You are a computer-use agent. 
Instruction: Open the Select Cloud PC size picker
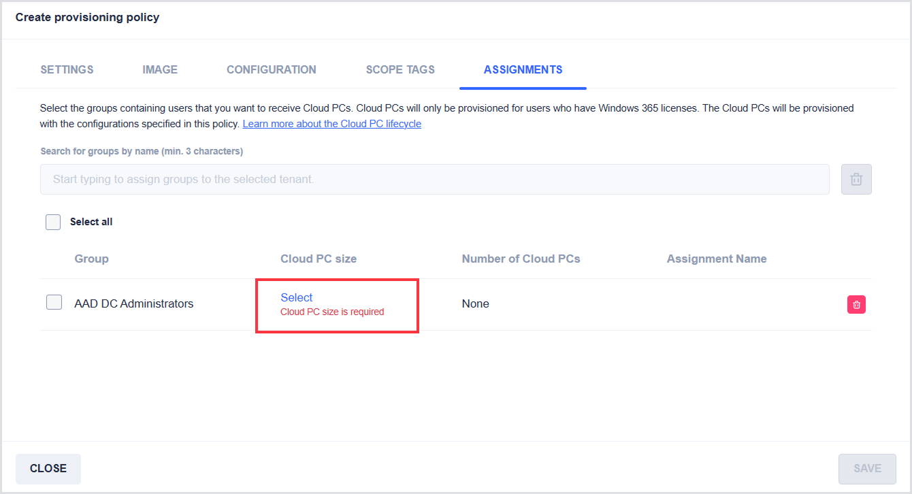pos(297,297)
